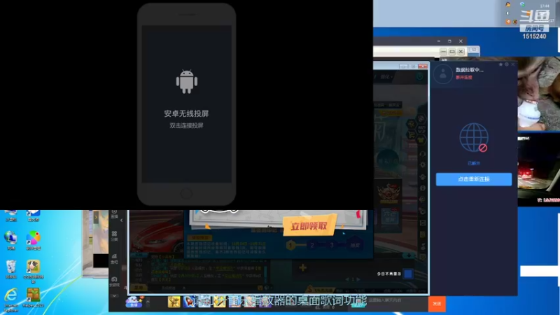
Task: Click the night road video thumbnail
Action: 538,169
